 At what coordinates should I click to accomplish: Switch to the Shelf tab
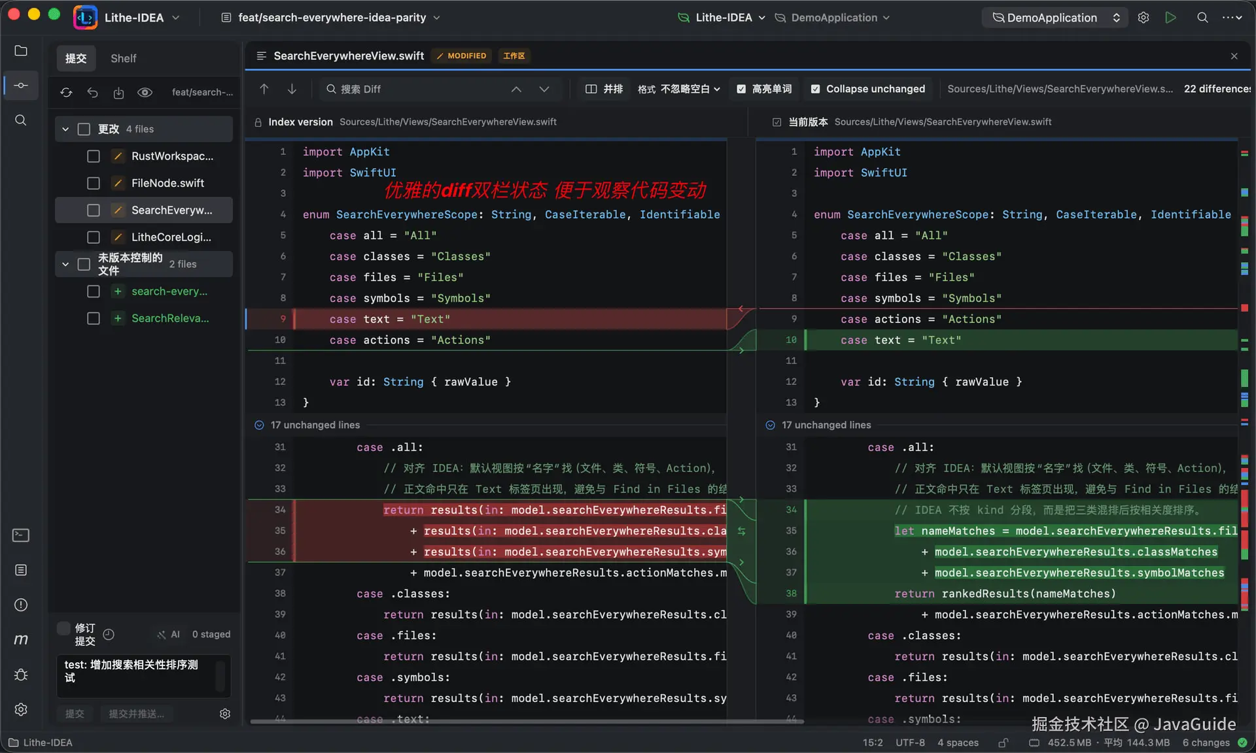coord(123,58)
